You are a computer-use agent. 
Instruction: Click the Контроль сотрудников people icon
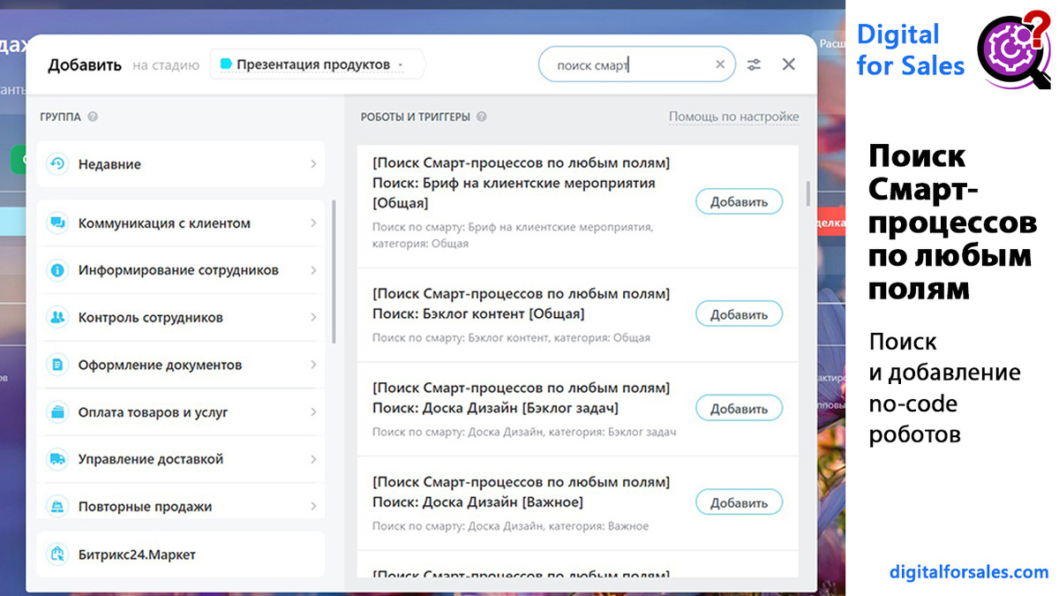click(57, 318)
